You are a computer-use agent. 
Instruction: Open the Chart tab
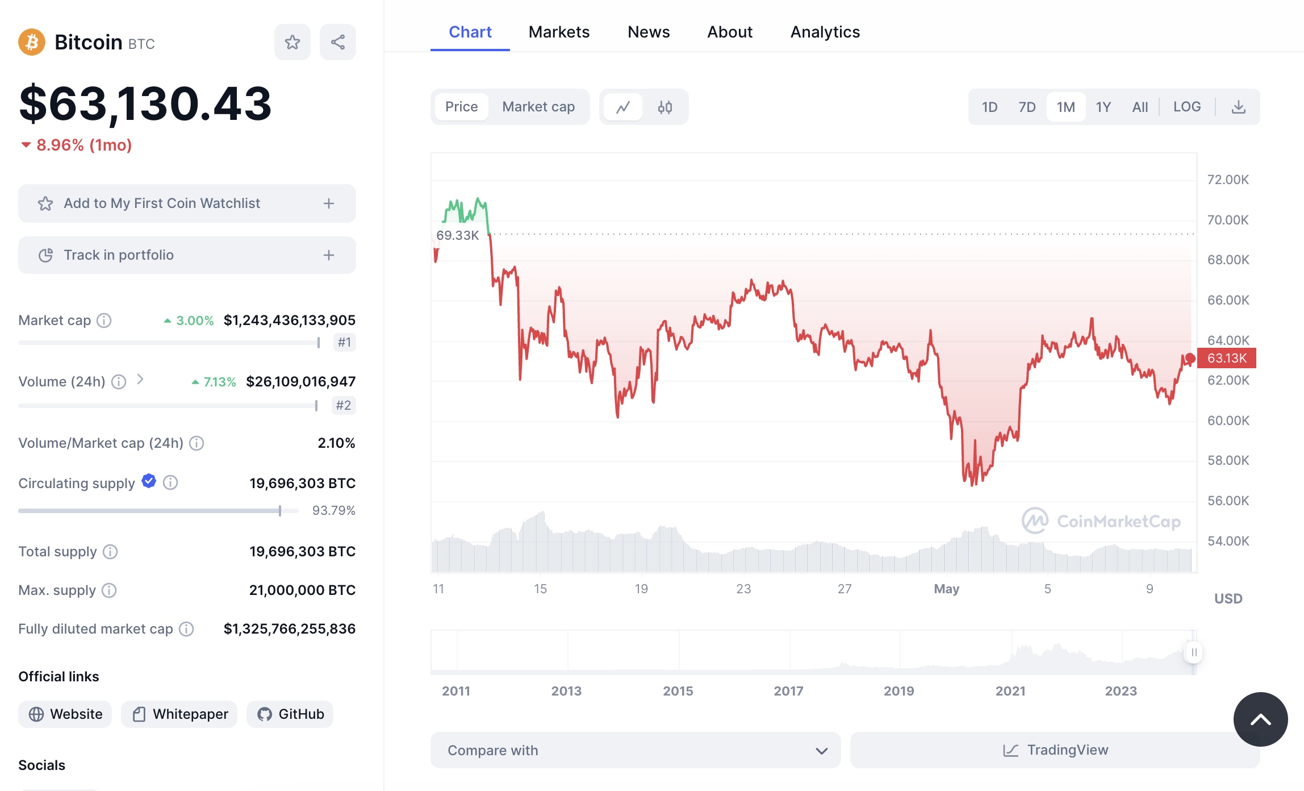[x=470, y=32]
